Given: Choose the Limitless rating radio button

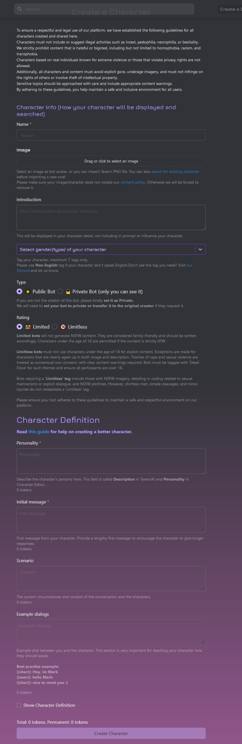Looking at the screenshot, I should (54, 327).
